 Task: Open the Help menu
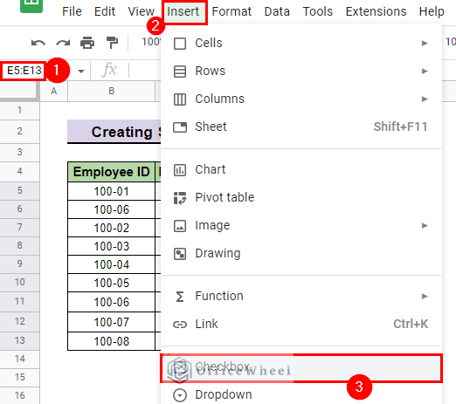tap(432, 11)
